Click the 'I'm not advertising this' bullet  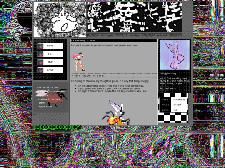[x=111, y=86]
